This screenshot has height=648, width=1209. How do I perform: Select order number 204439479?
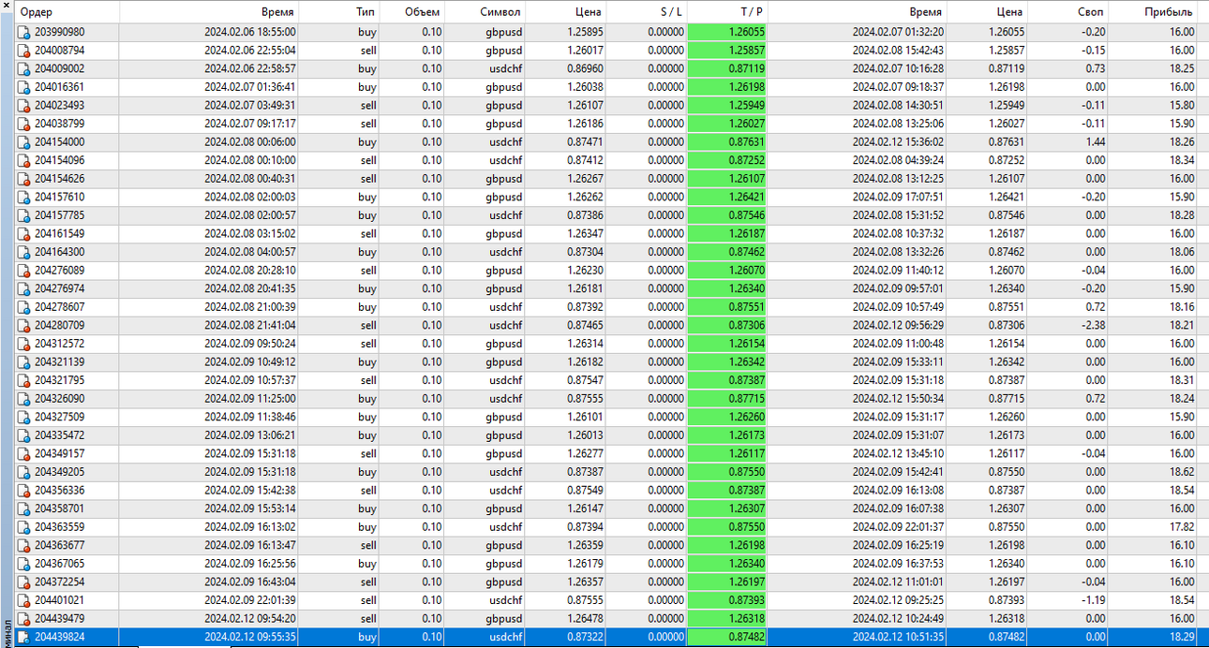pyautogui.click(x=59, y=618)
